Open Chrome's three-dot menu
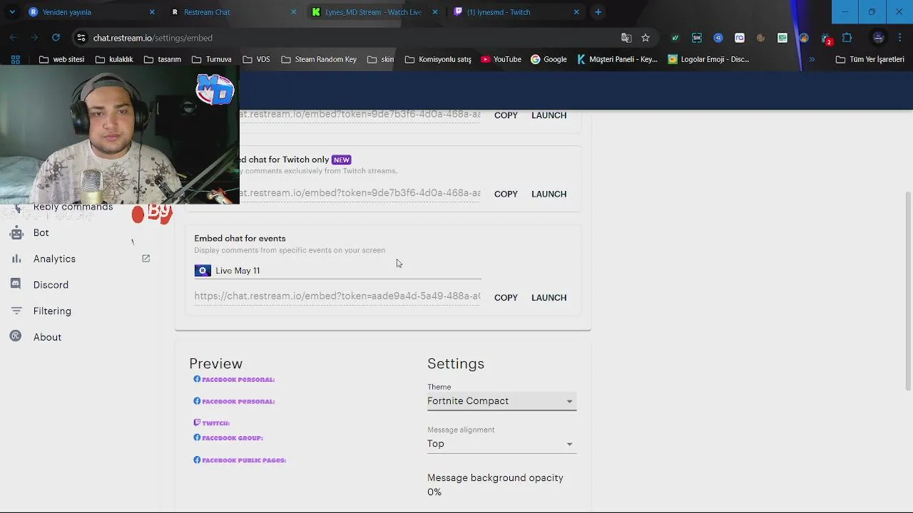This screenshot has width=913, height=513. [900, 38]
